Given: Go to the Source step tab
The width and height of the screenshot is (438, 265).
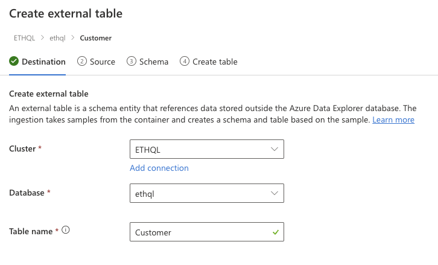Looking at the screenshot, I should pos(102,62).
